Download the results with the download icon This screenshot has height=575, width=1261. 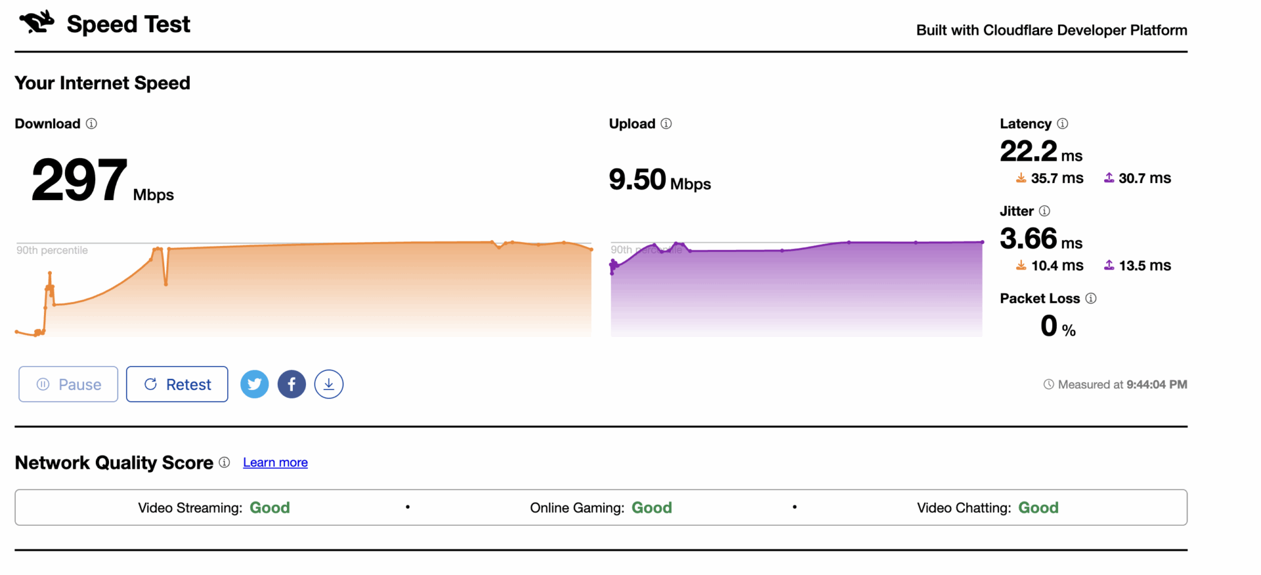(x=329, y=384)
